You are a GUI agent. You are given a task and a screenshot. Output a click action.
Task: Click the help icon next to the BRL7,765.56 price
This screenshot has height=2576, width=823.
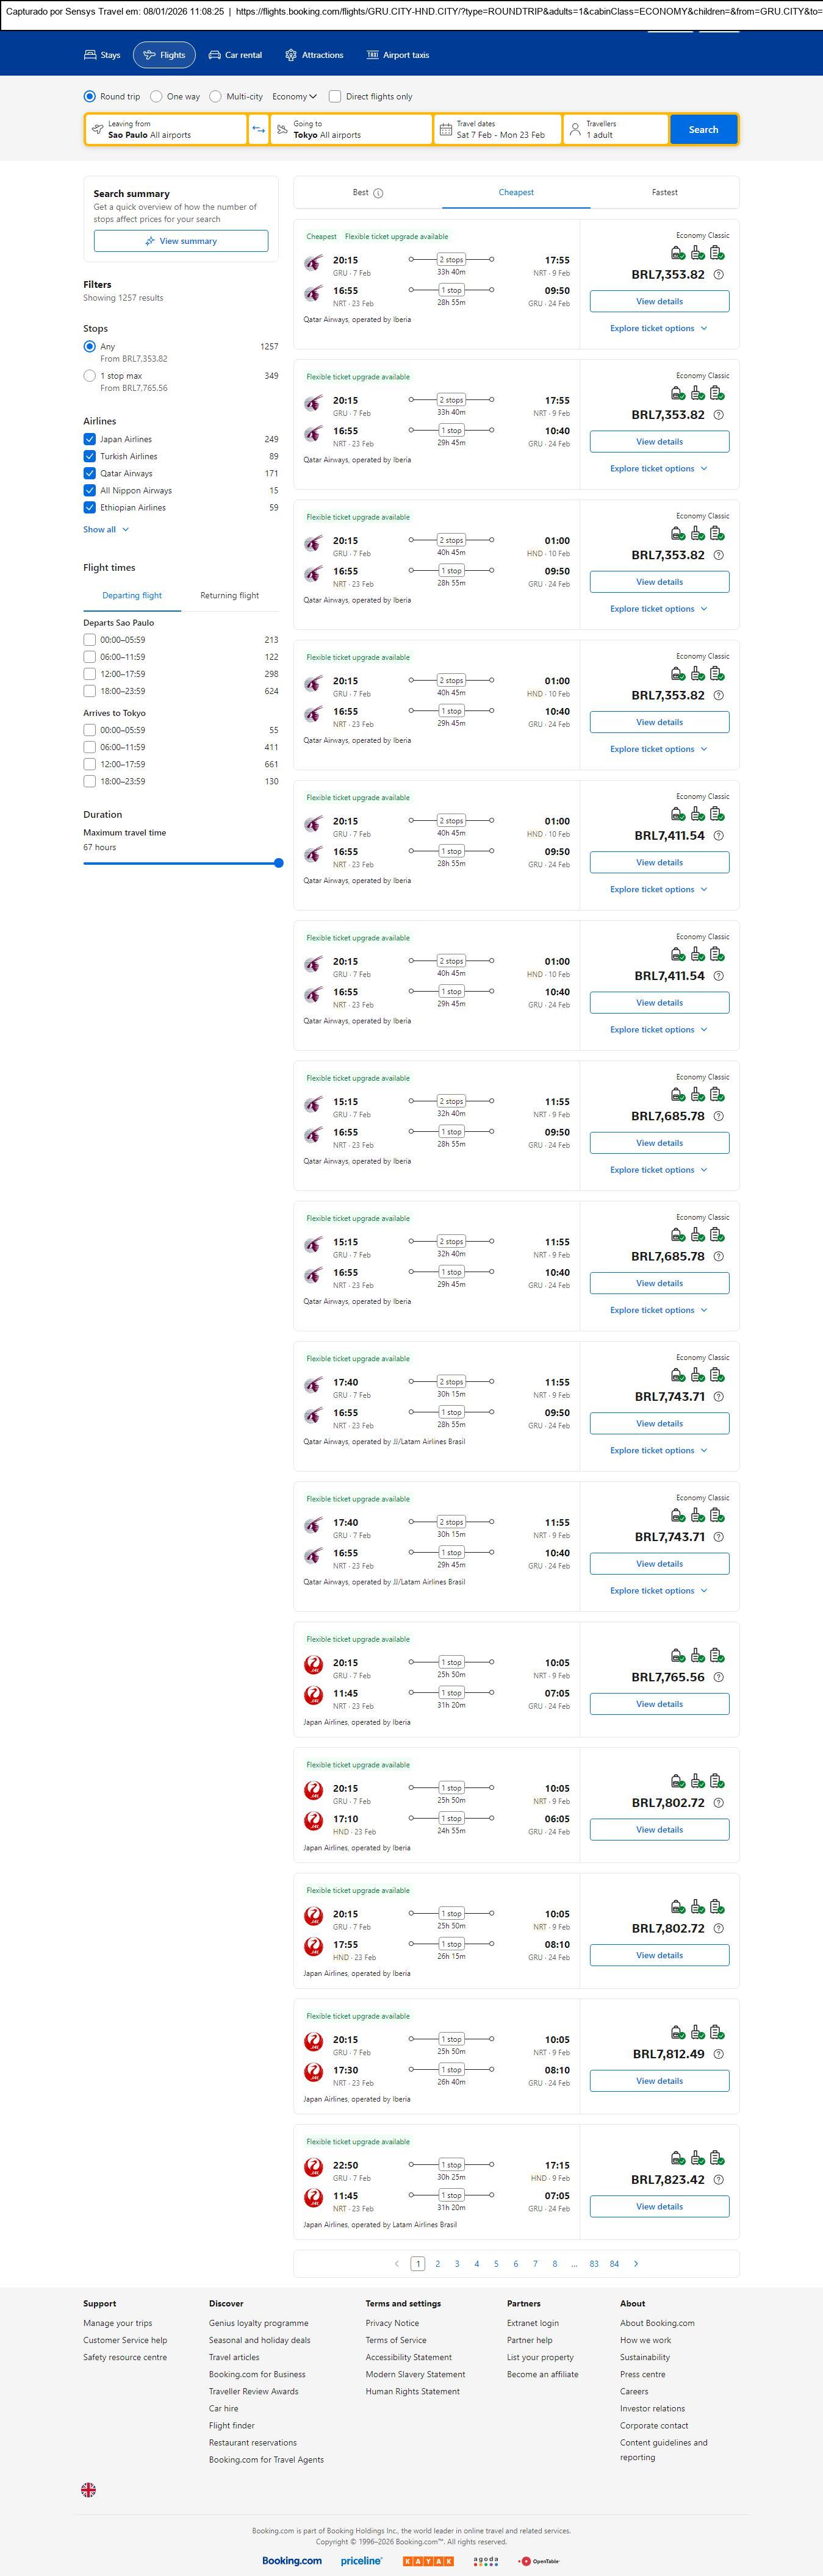coord(718,1677)
